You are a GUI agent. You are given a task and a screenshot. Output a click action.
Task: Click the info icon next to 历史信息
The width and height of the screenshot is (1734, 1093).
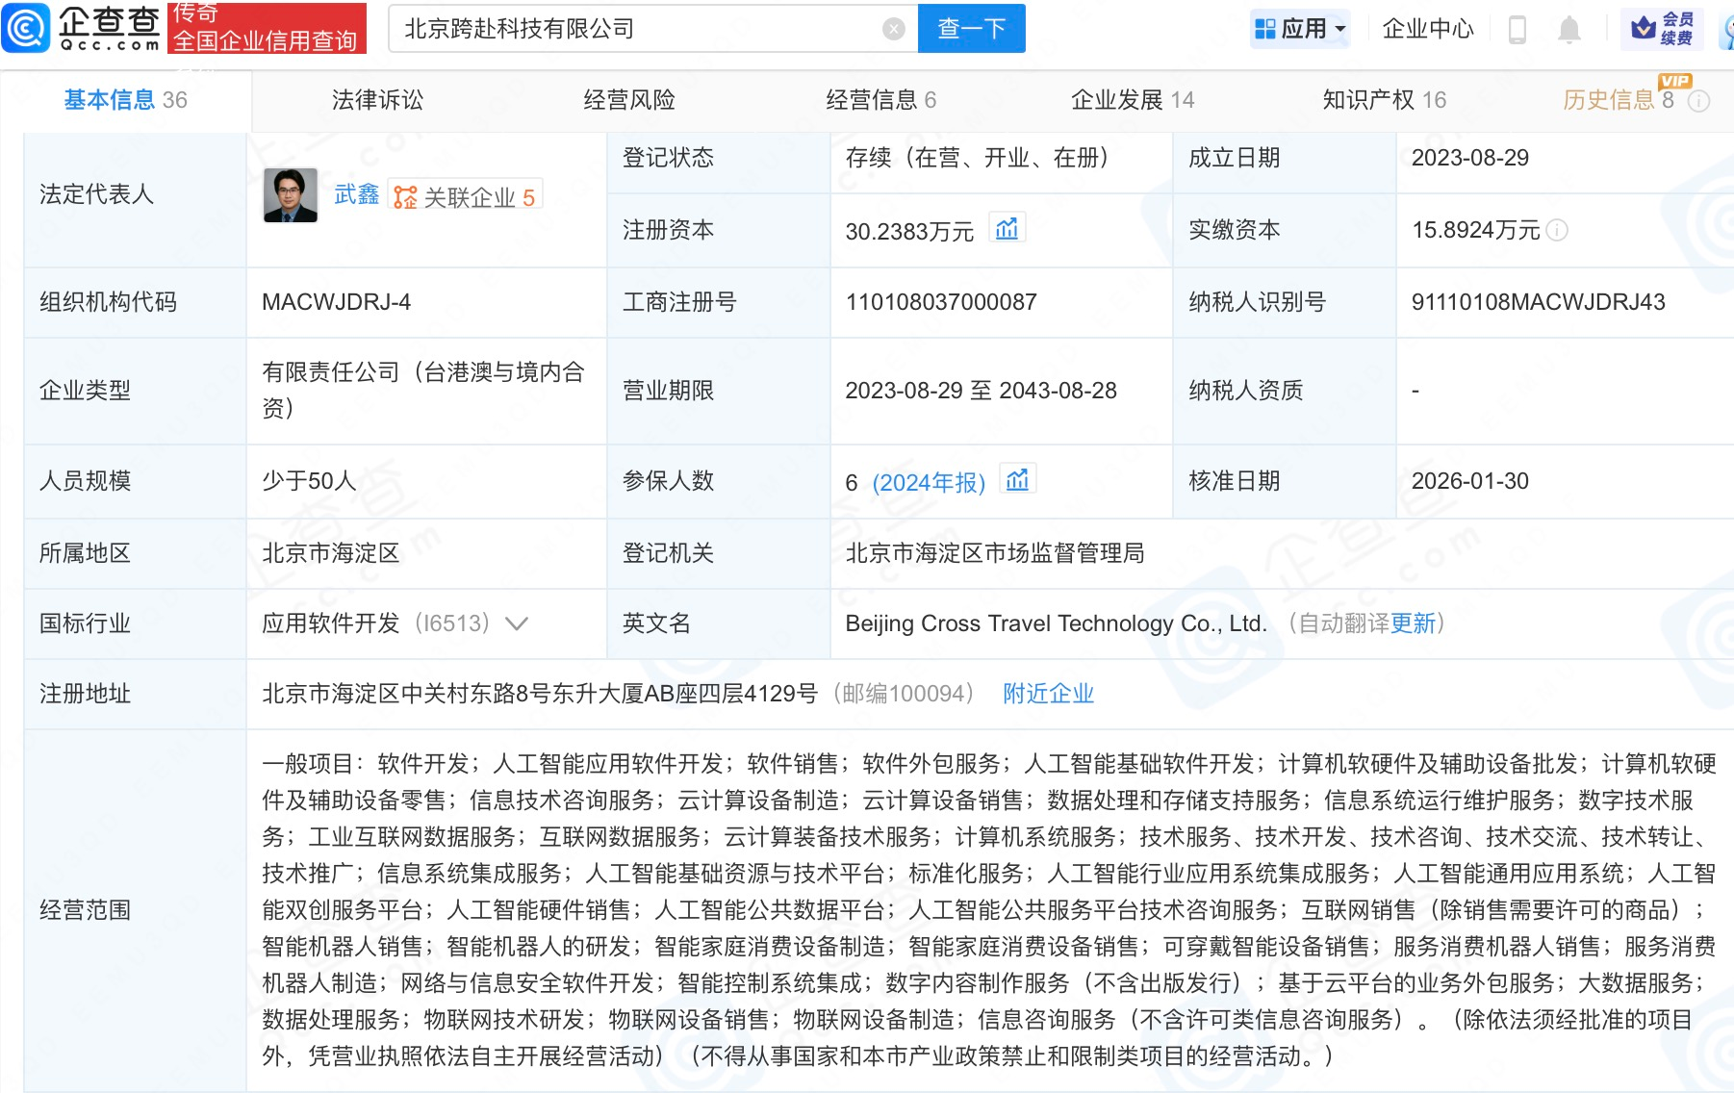coord(1699,101)
